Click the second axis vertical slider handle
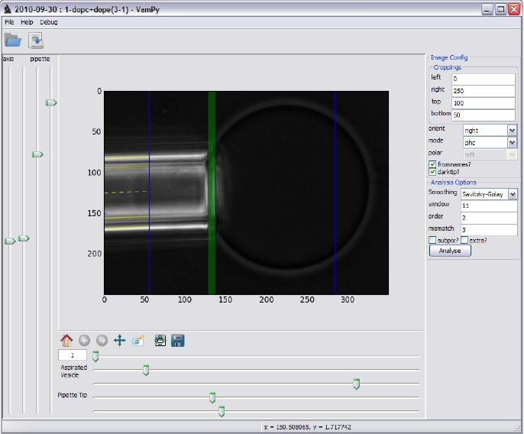 [x=24, y=238]
